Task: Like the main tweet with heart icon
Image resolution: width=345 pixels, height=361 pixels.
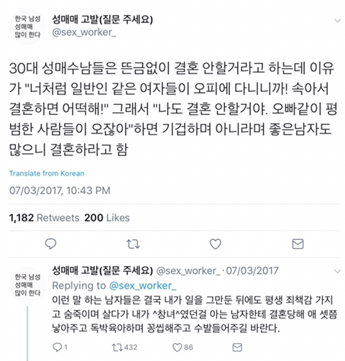Action: coord(216,244)
